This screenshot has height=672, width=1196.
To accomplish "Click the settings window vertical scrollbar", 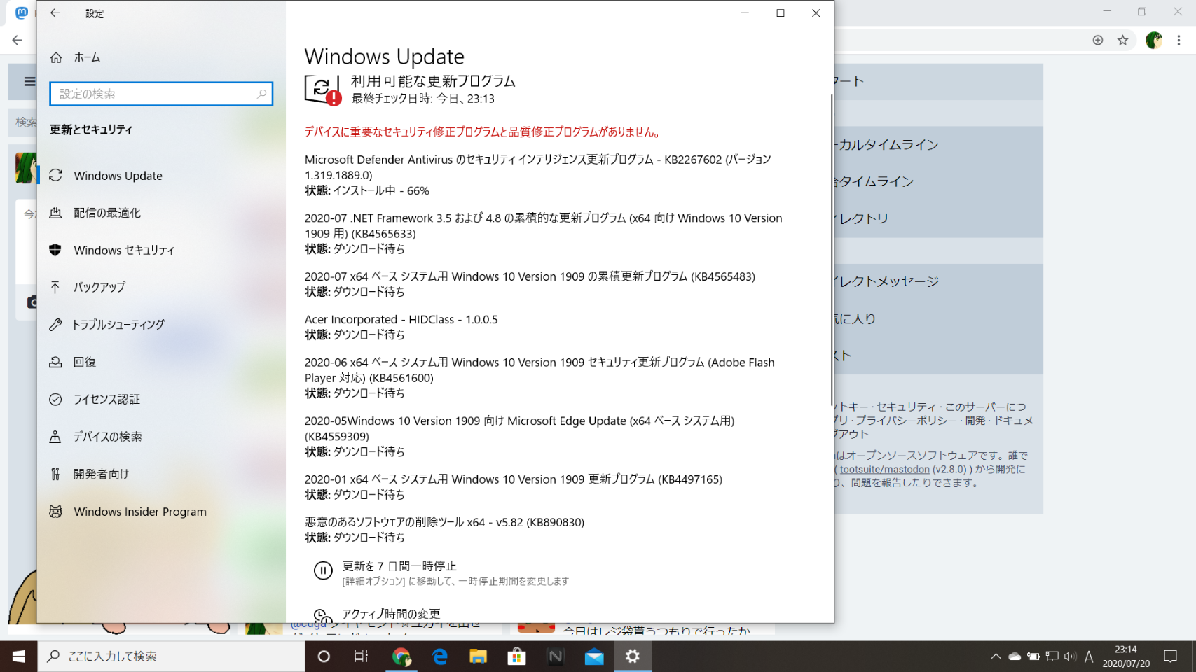I will point(832,248).
